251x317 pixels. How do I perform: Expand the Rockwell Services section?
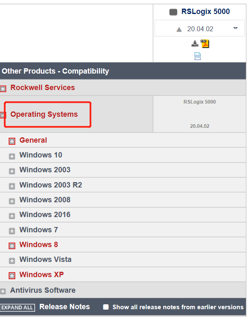[x=3, y=88]
